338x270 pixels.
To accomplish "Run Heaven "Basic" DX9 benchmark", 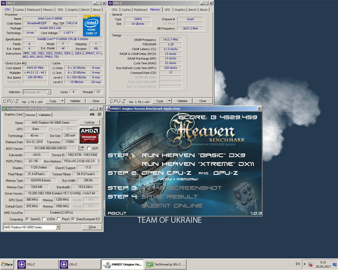I will click(x=194, y=155).
